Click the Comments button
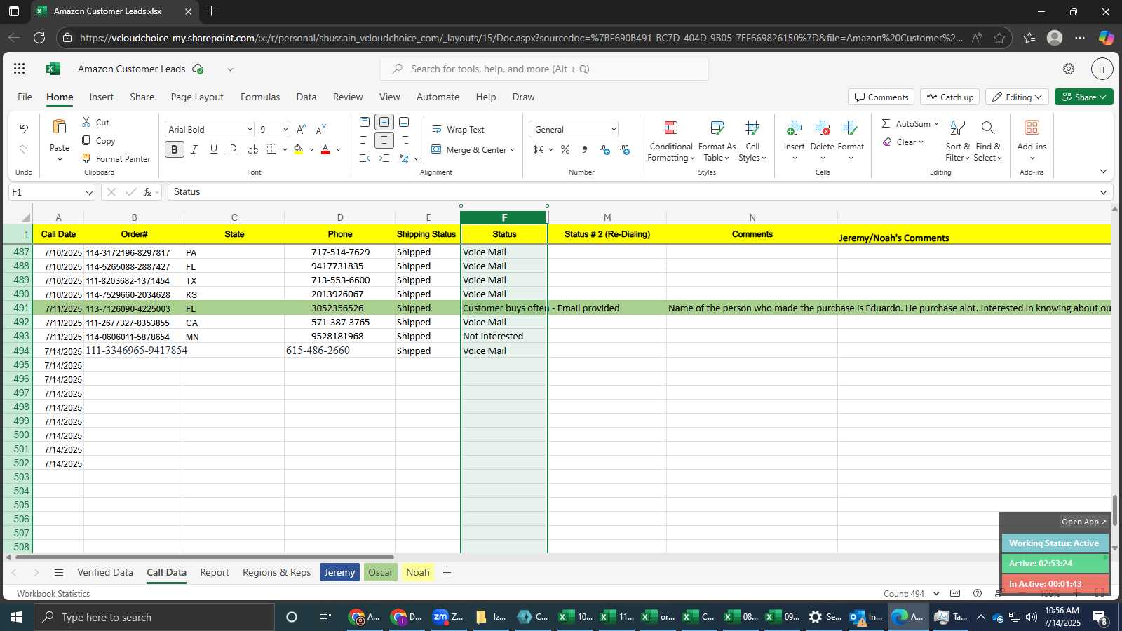 click(881, 97)
